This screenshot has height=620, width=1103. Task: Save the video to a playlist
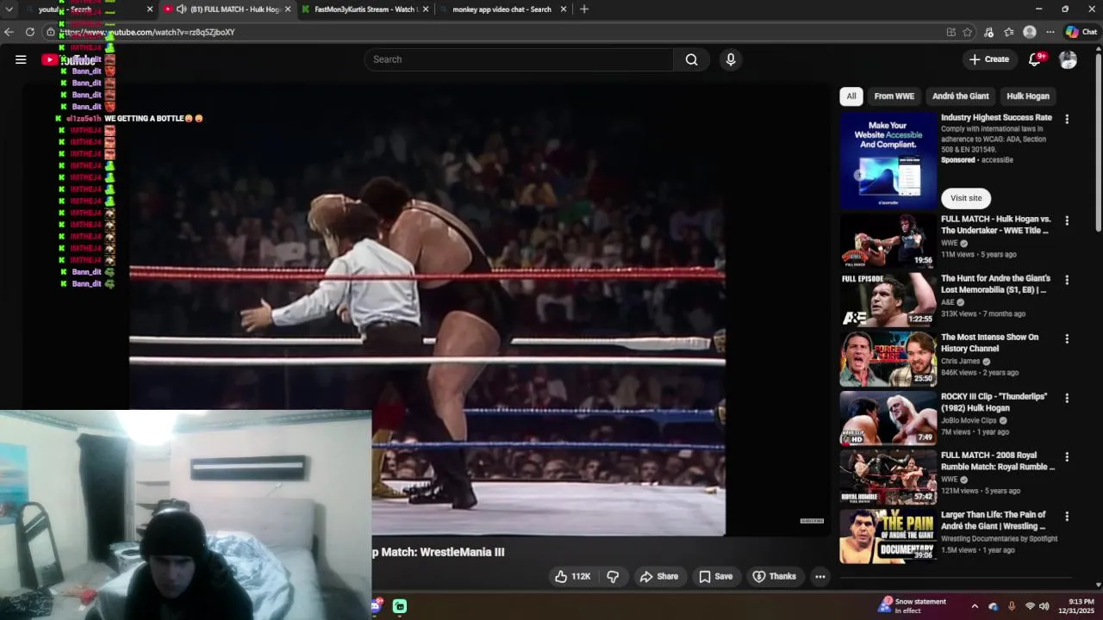coord(715,576)
